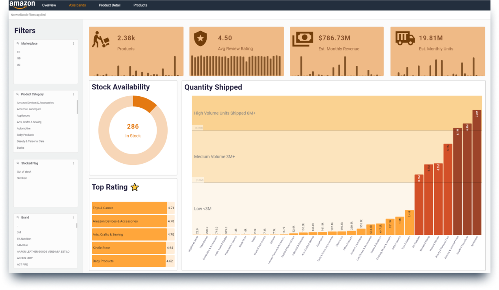Image resolution: width=499 pixels, height=290 pixels.
Task: Select brand AARON LEATHER GOODS VENDIMIA ESTILO
Action: click(x=43, y=252)
